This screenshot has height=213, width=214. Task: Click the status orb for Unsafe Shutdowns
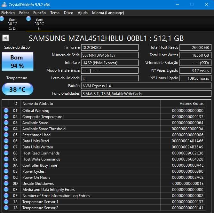pos(6,183)
